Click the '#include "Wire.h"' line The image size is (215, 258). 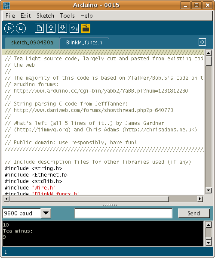[x=30, y=187]
